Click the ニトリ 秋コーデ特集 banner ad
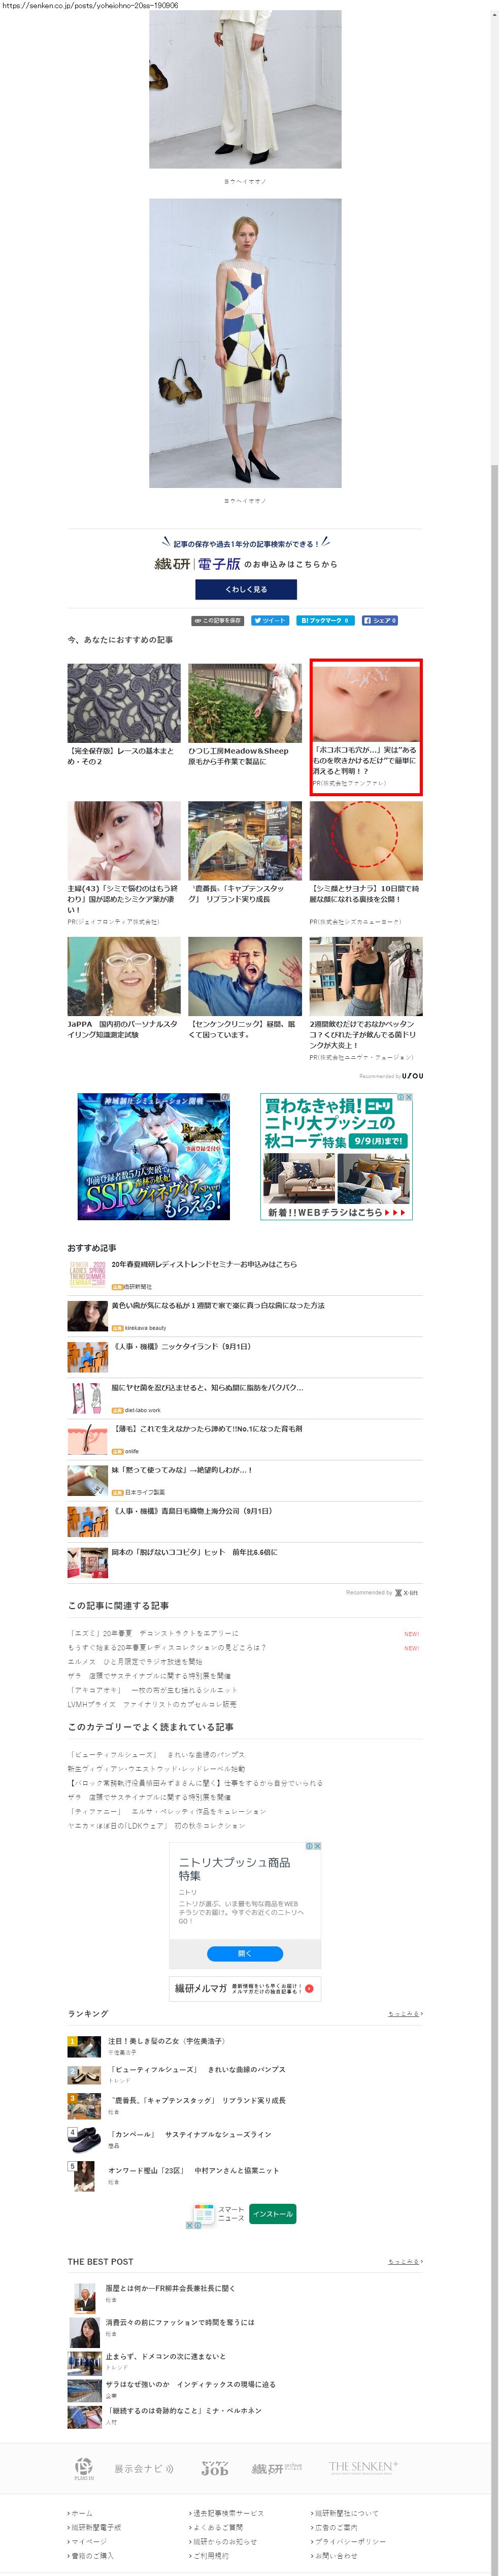The width and height of the screenshot is (499, 2576). tap(336, 1156)
